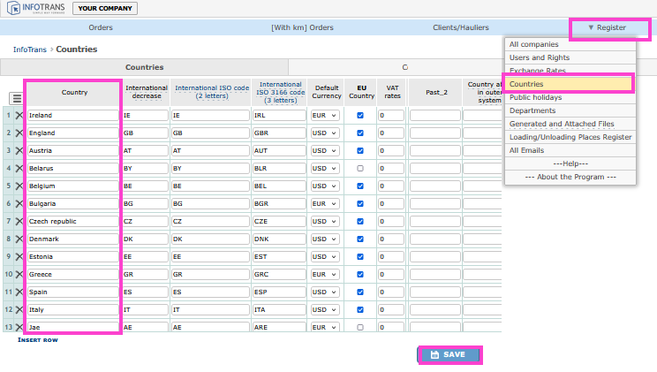This screenshot has height=372, width=657.
Task: Select Countries in the Register menu
Action: 569,84
